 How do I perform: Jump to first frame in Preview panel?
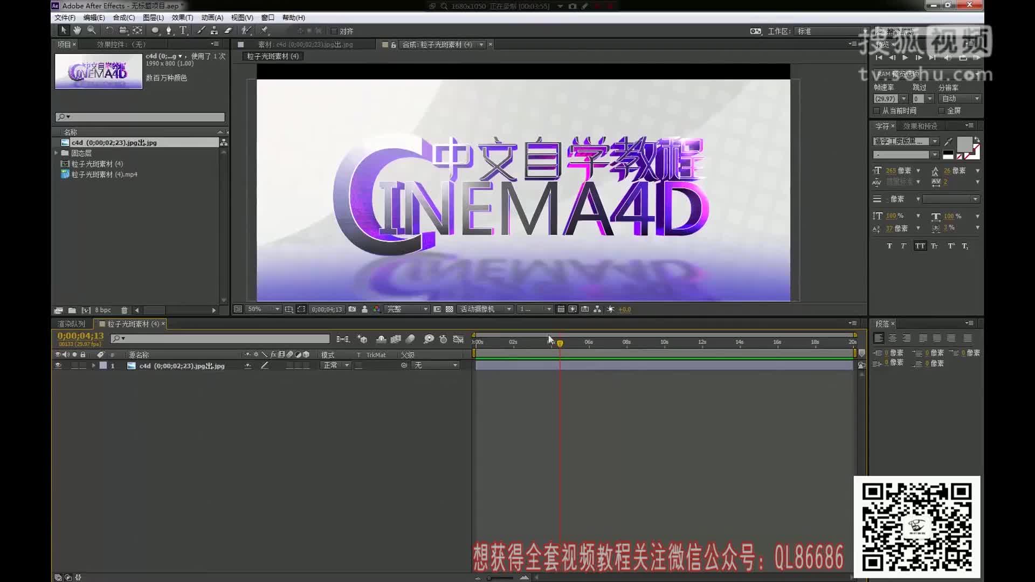[x=879, y=58]
